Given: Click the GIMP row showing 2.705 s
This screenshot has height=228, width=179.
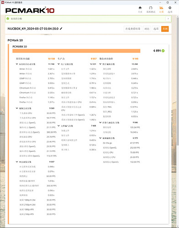Looking at the screenshot, I should pyautogui.click(x=37, y=78).
